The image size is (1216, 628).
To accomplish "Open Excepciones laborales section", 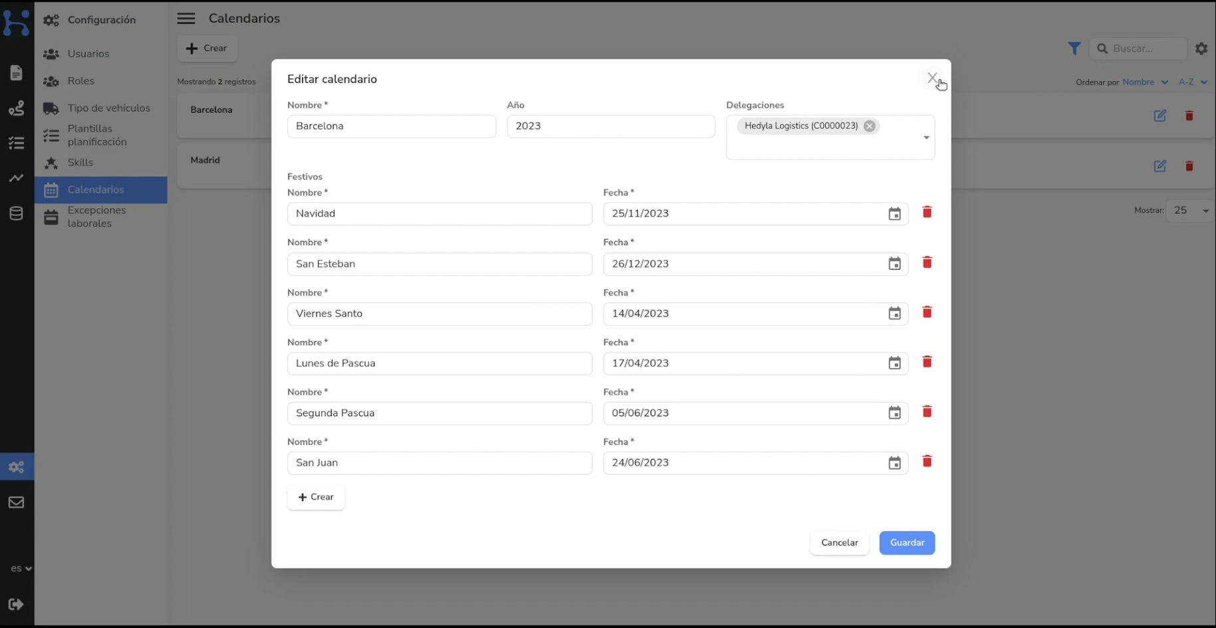I will (x=97, y=217).
